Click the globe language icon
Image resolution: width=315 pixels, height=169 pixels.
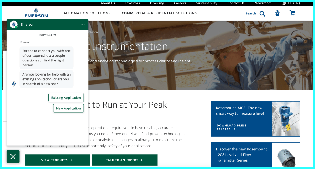[284, 3]
